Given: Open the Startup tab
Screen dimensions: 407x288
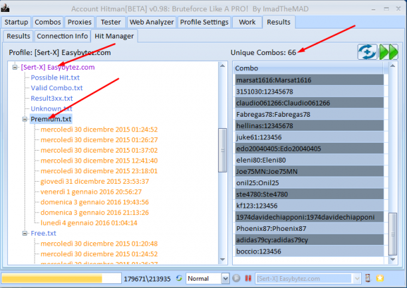Looking at the screenshot, I should tap(16, 23).
